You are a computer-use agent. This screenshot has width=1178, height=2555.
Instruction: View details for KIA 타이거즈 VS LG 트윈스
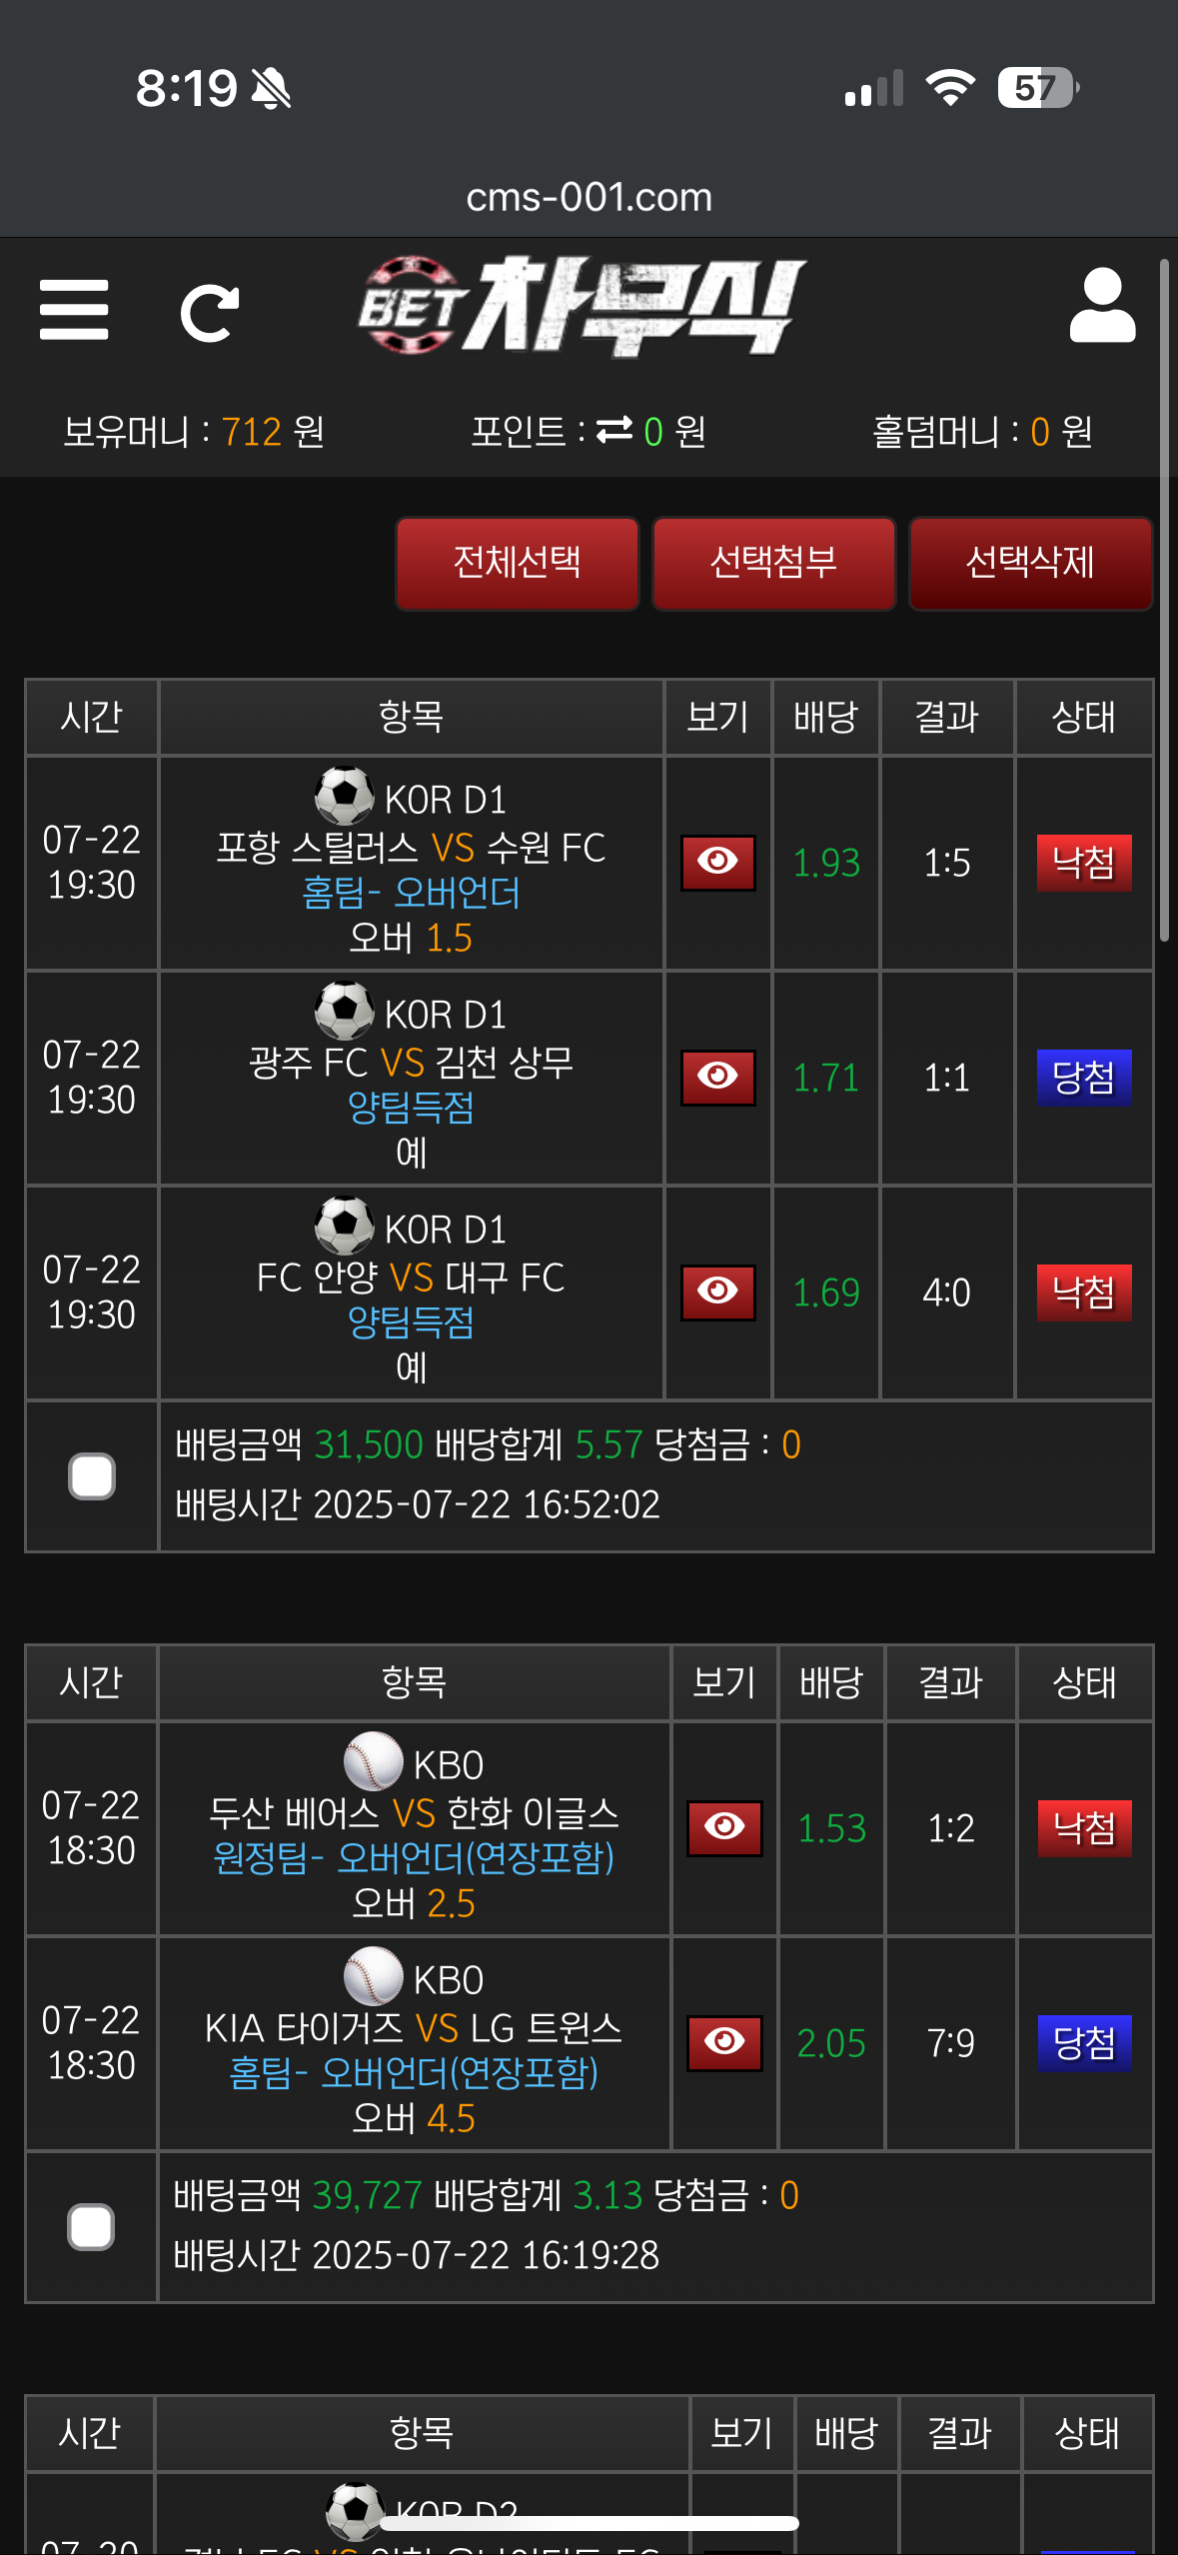tap(724, 2042)
